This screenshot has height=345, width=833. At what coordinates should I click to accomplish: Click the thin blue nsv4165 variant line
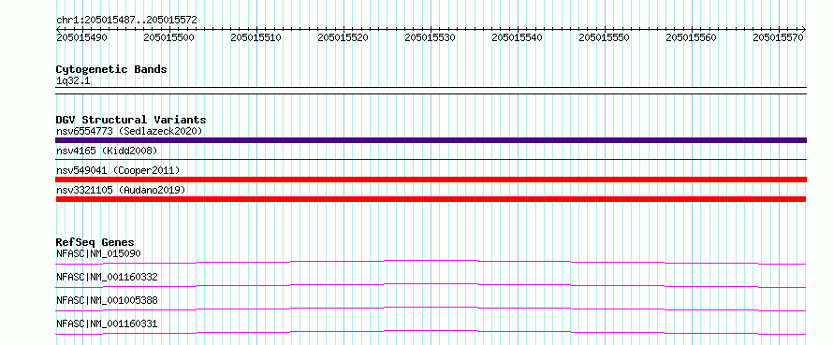pos(431,159)
